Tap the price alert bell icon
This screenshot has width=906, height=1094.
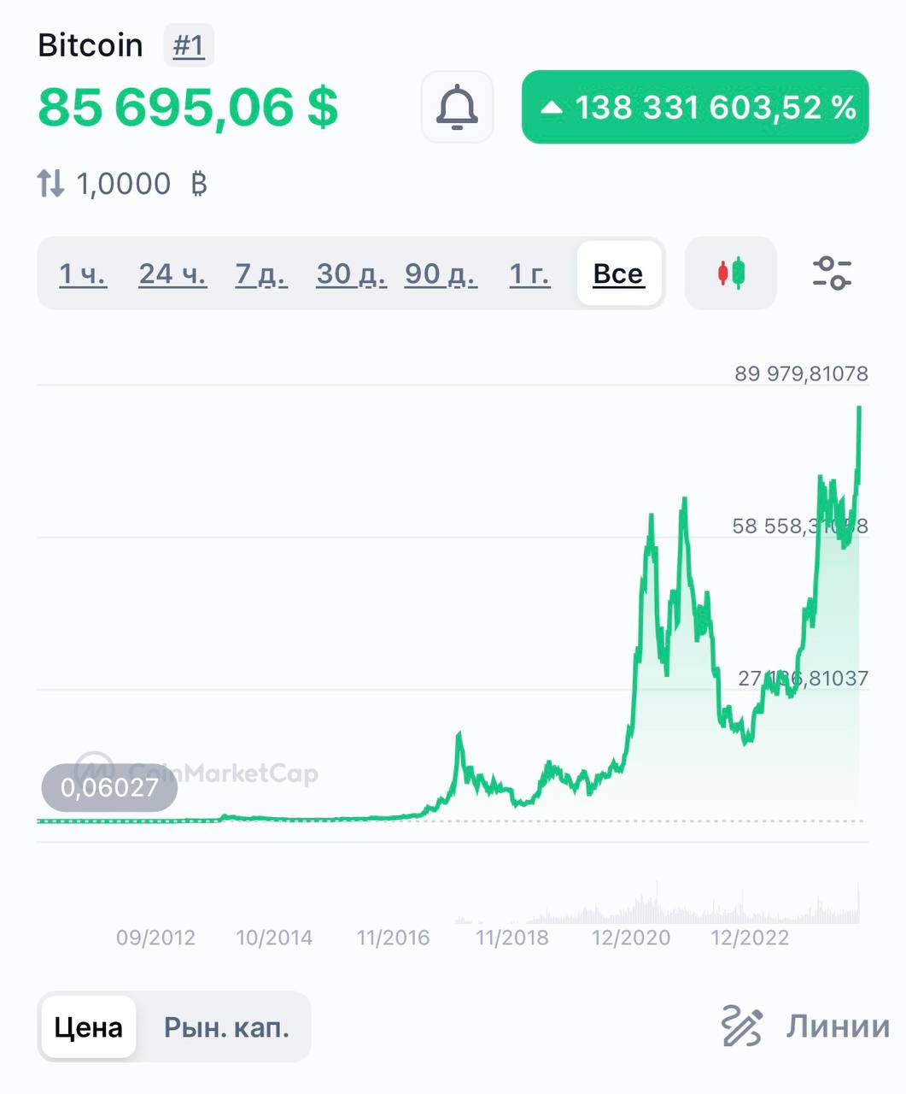point(457,108)
